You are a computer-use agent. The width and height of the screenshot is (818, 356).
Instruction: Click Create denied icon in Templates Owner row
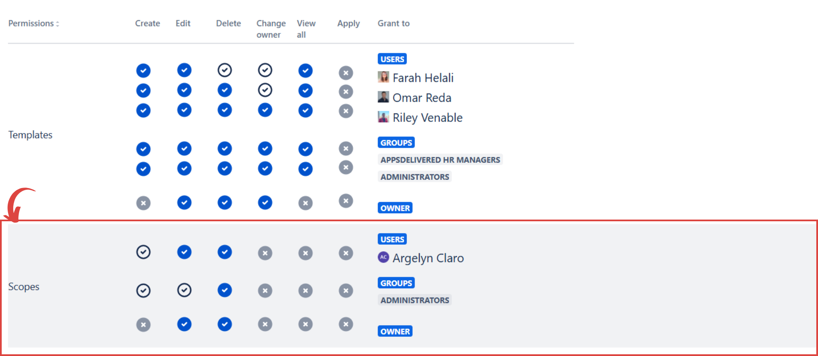(x=143, y=203)
